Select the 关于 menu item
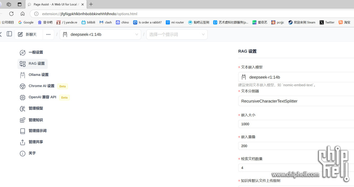 coord(32,153)
